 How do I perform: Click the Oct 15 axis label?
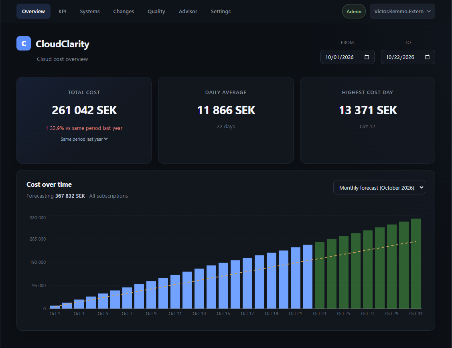tap(223, 314)
